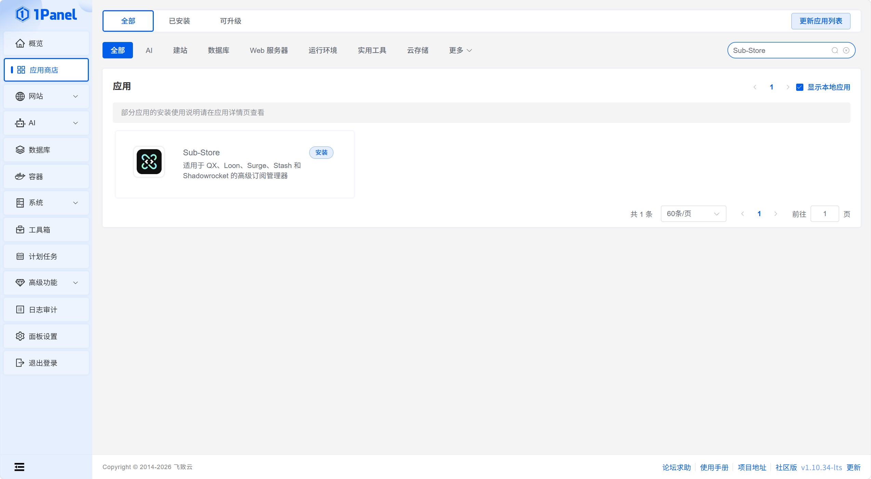The image size is (871, 479).
Task: Toggle 显示本地应用 checkbox
Action: tap(800, 87)
